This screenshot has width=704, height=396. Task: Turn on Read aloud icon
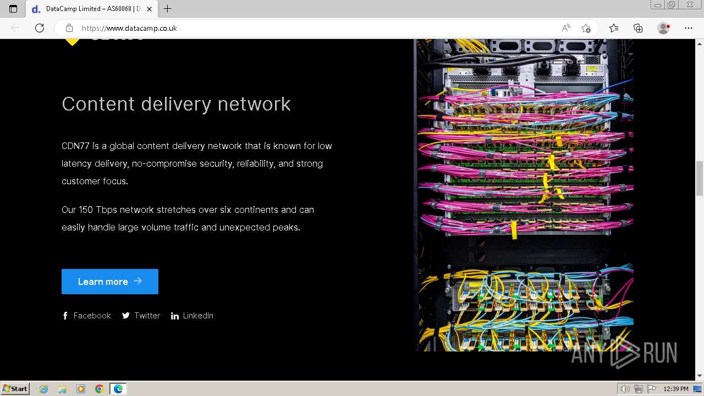[x=566, y=28]
